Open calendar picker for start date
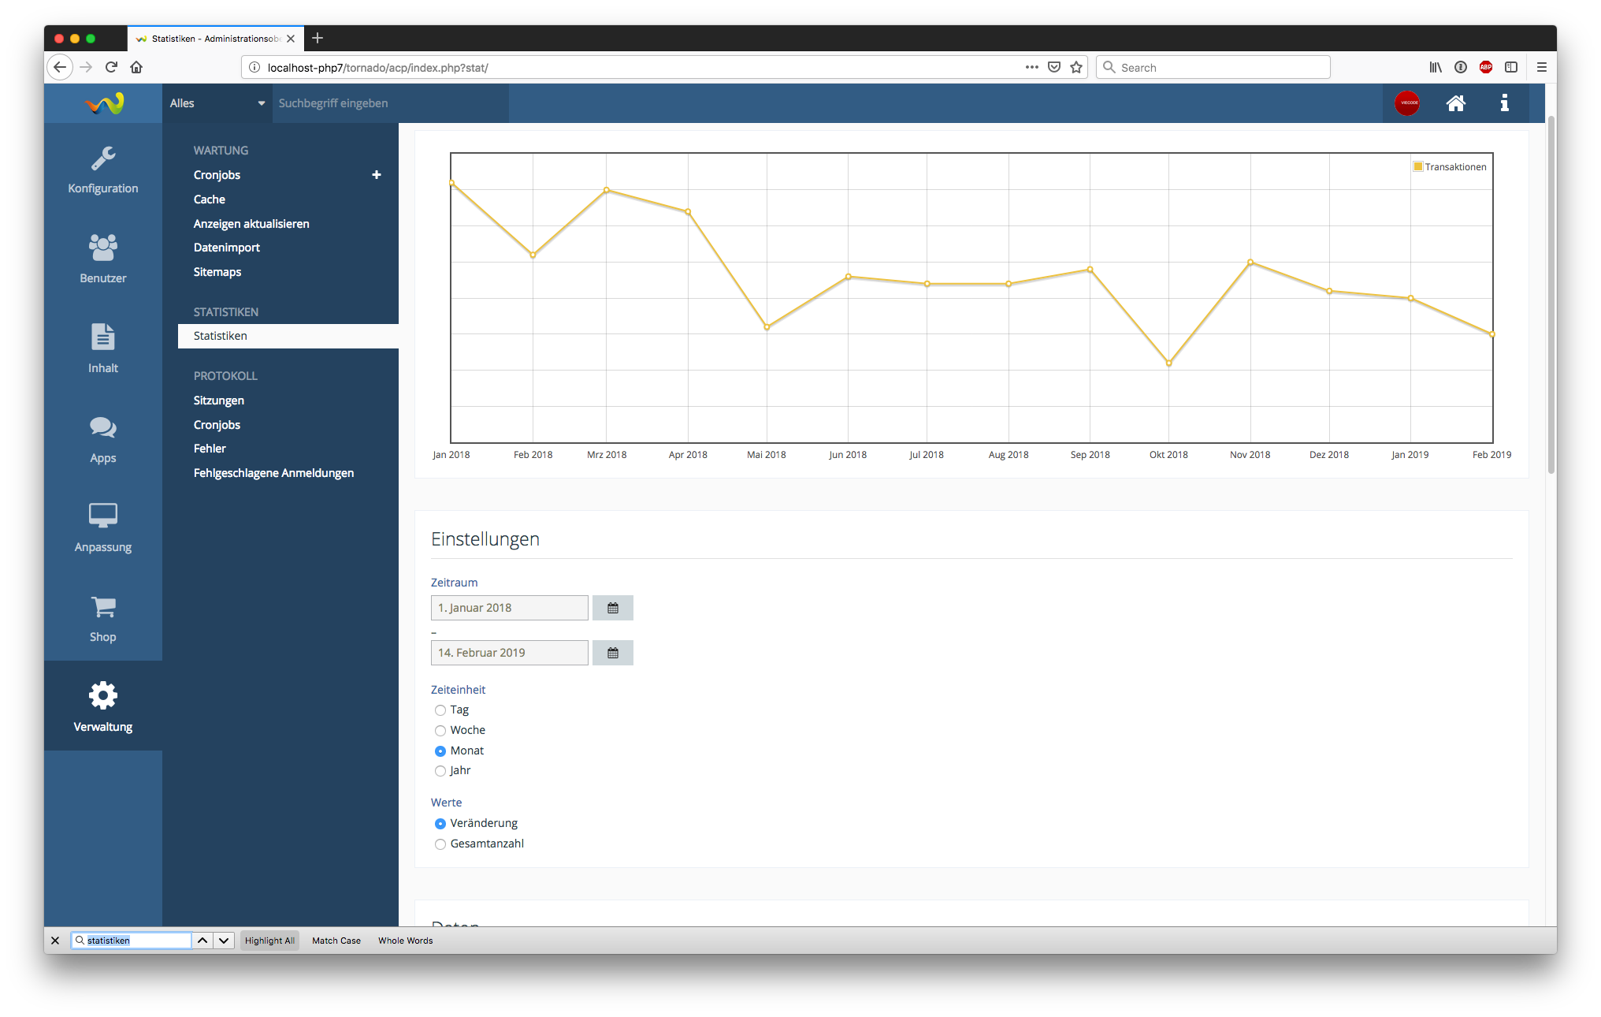Screen dimensions: 1601x1017 point(612,608)
